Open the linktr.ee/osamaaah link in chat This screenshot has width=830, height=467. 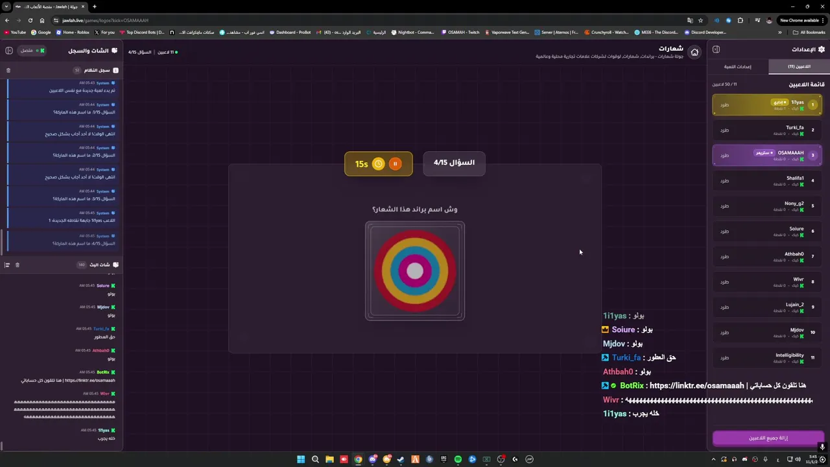(x=89, y=381)
